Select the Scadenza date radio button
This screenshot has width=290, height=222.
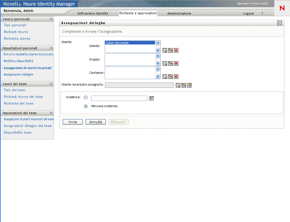(x=86, y=98)
